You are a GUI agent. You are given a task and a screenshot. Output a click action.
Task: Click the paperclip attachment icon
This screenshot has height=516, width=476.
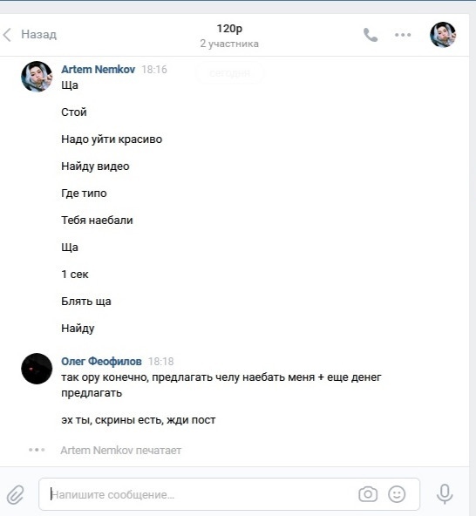click(x=16, y=494)
